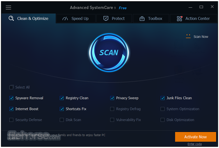This screenshot has height=148, width=219.
Task: Switch to the Speed Up tab
Action: click(x=76, y=19)
